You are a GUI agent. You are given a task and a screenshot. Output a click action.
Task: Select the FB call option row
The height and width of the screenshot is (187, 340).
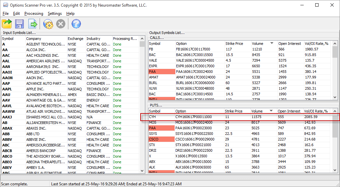click(x=240, y=49)
